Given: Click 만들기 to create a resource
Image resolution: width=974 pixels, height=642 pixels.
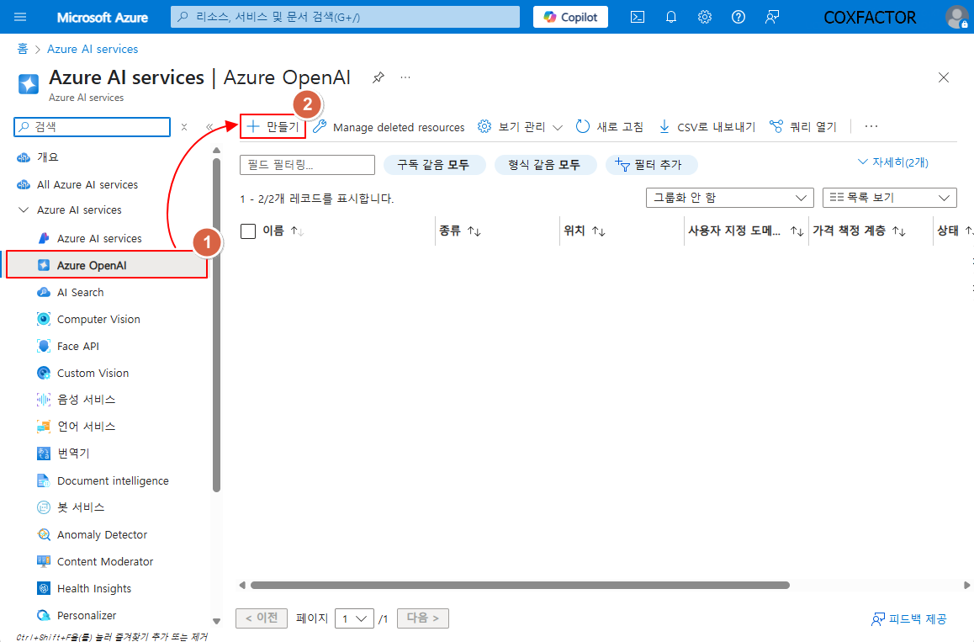Looking at the screenshot, I should (x=273, y=126).
